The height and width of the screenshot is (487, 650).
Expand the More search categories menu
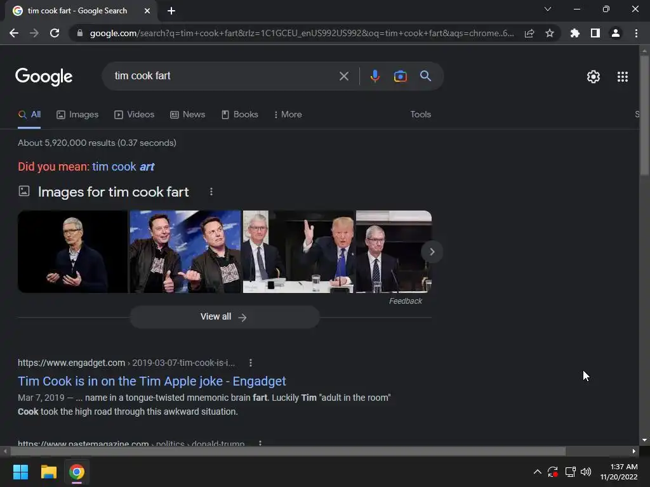(x=288, y=115)
